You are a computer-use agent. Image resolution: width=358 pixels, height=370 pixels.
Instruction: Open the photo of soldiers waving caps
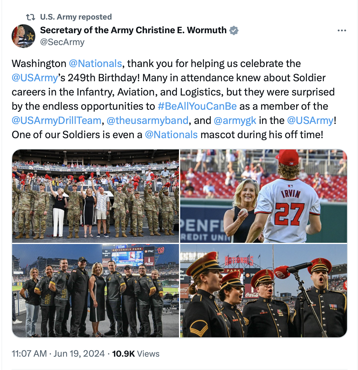(96, 196)
